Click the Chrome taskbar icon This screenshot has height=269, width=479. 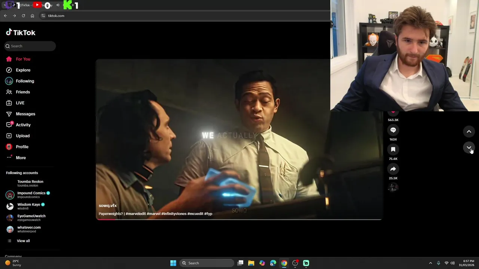(284, 263)
